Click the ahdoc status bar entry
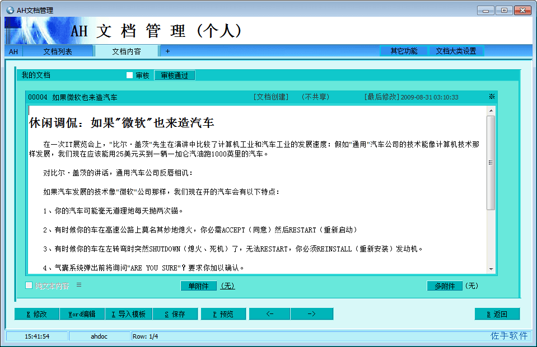This screenshot has height=347, width=537. 99,336
